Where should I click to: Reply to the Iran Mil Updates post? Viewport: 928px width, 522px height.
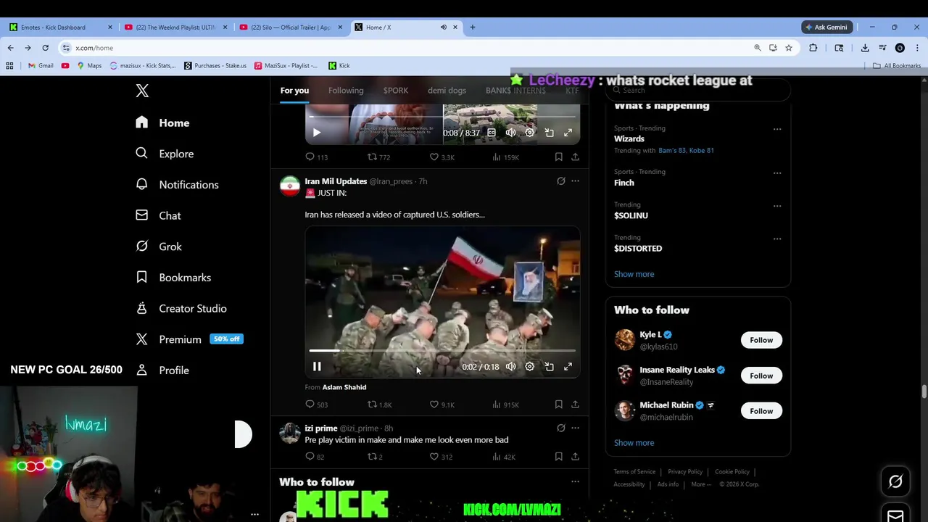pos(316,405)
